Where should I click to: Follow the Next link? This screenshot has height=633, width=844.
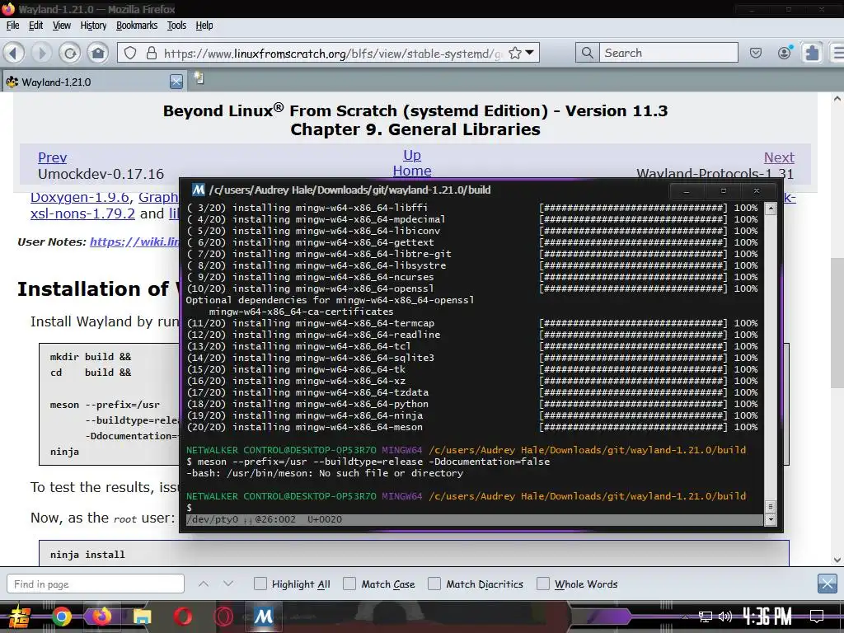(x=779, y=157)
